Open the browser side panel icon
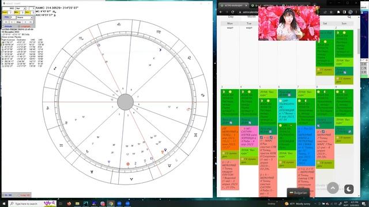Image resolution: width=369 pixels, height=207 pixels. coord(344,12)
